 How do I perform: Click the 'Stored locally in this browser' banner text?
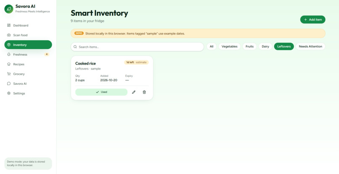[135, 34]
